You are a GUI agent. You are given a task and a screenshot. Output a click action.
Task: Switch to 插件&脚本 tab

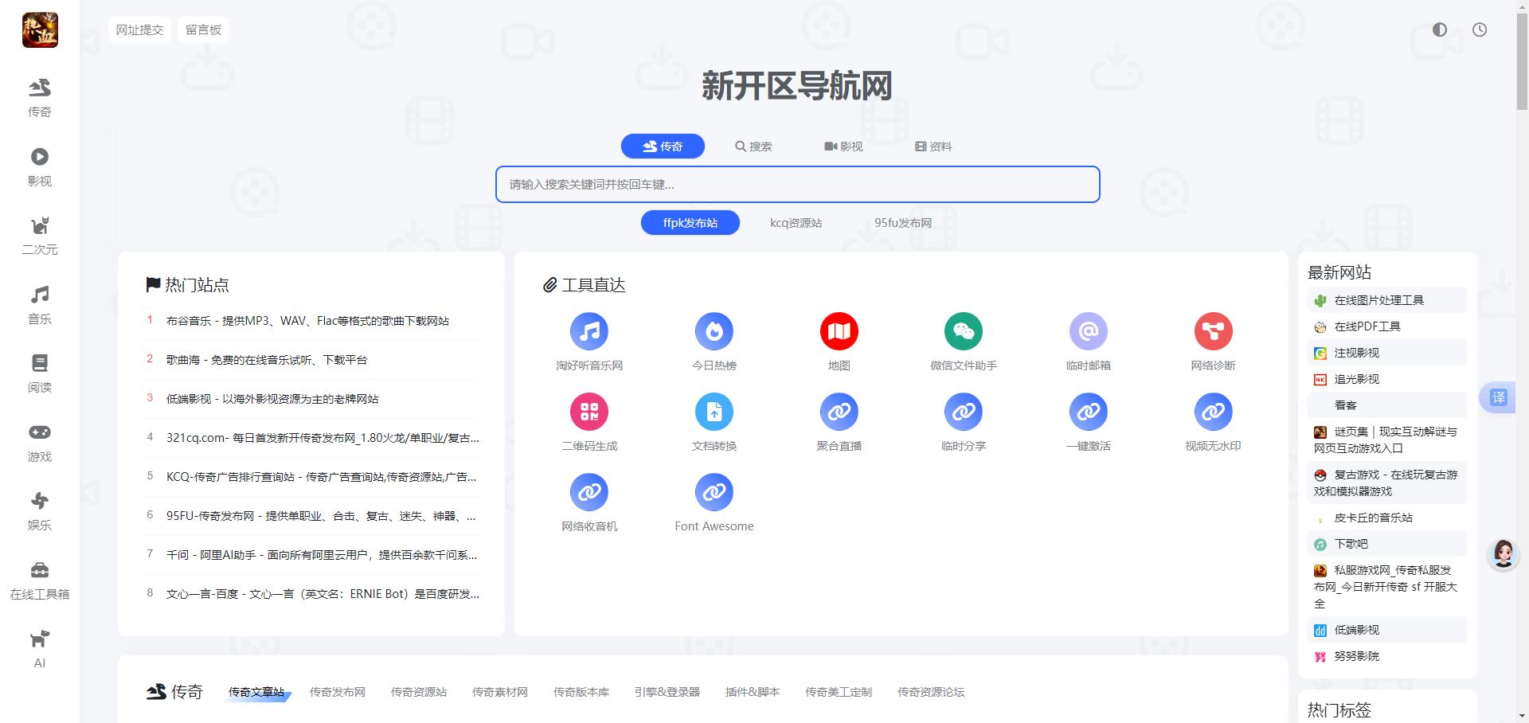[753, 692]
